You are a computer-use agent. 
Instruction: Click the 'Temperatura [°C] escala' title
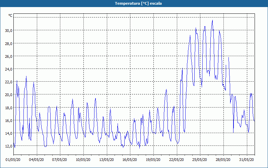click(x=138, y=3)
